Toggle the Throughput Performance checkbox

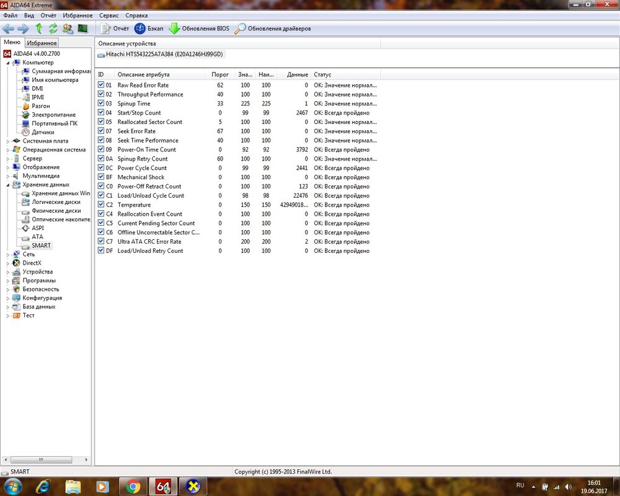click(x=101, y=94)
